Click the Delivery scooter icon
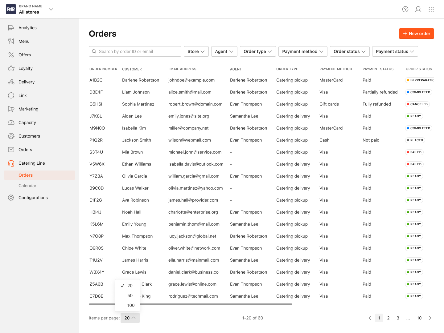The height and width of the screenshot is (333, 444). click(11, 82)
